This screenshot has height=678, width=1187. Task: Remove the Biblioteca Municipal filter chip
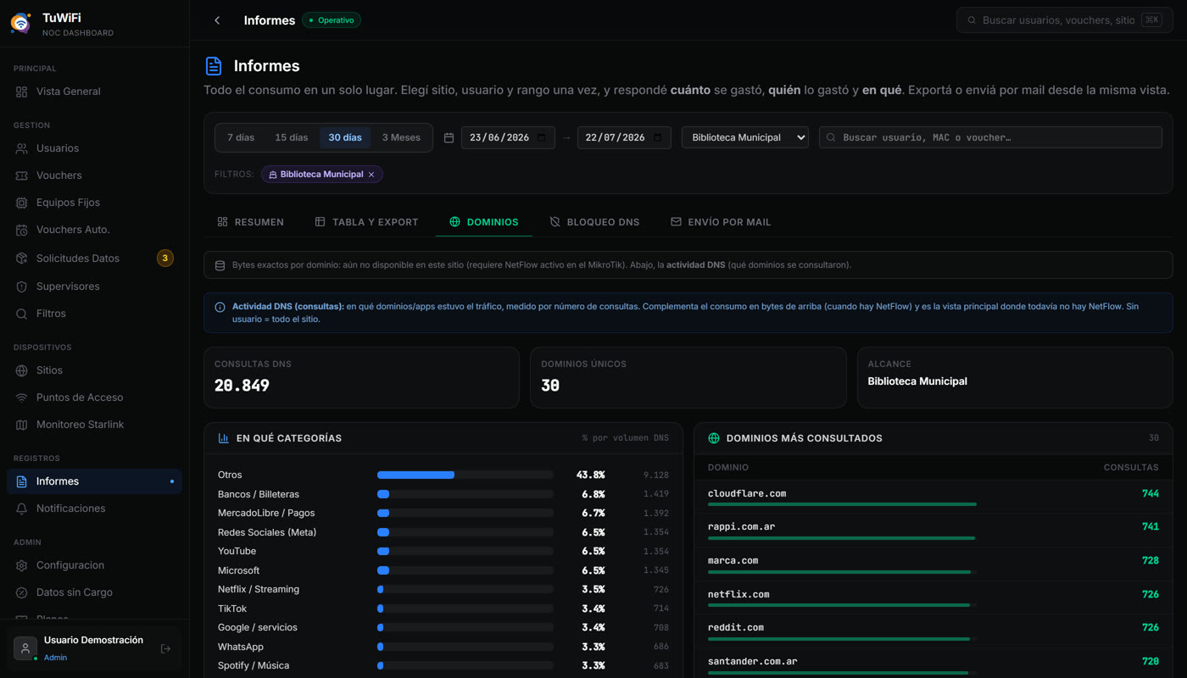click(371, 175)
